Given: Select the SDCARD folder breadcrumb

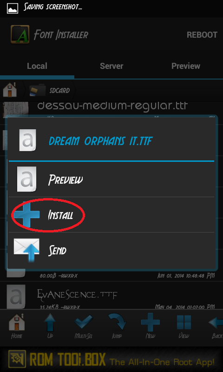Looking at the screenshot, I should point(50,90).
